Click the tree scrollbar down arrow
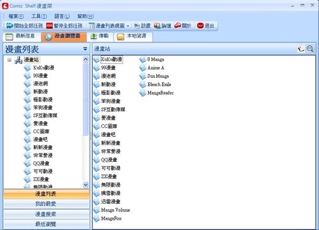The width and height of the screenshot is (319, 230). point(85,185)
